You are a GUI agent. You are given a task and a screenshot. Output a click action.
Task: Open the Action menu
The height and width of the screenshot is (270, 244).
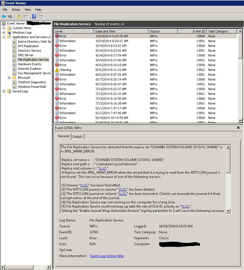click(x=16, y=10)
